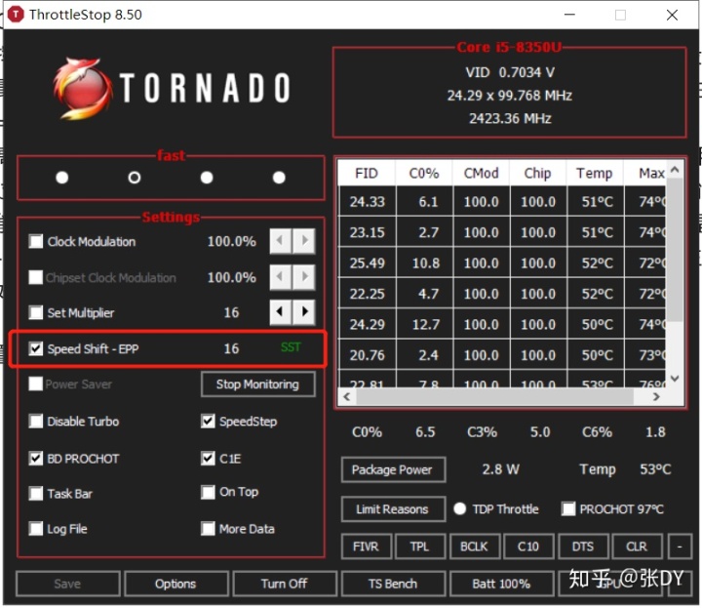Click the Stop Monitoring button
Viewport: 702px width, 608px height.
click(257, 385)
